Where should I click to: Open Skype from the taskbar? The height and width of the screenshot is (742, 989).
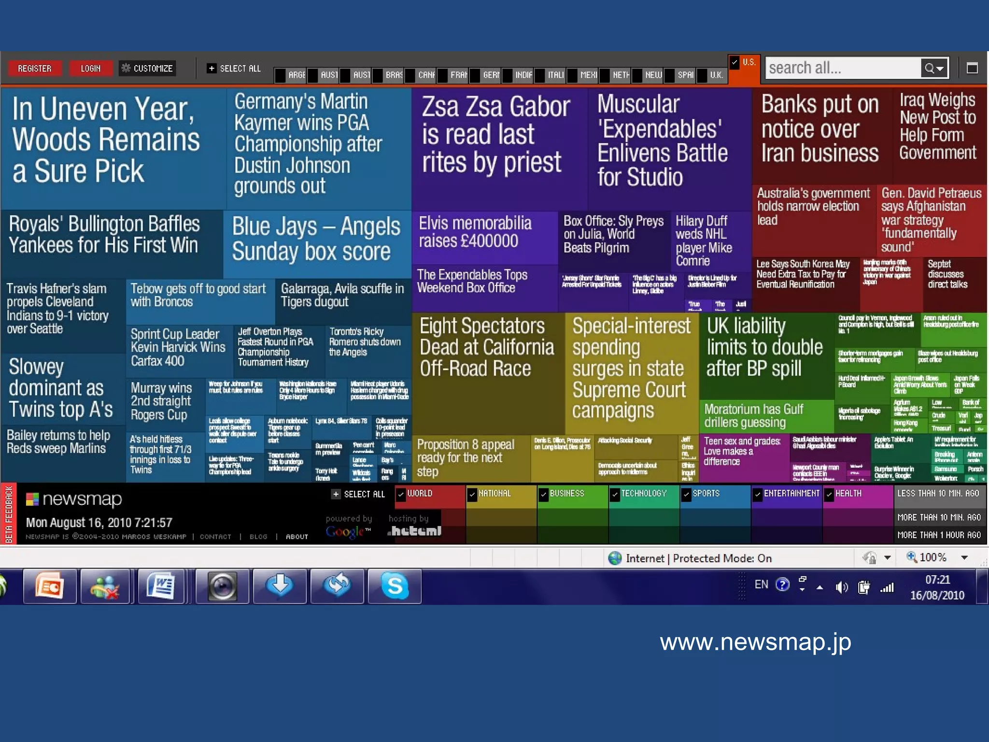395,586
